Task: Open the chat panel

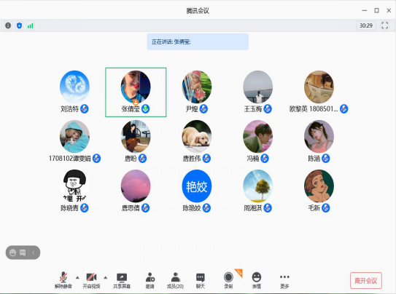Action: point(201,281)
